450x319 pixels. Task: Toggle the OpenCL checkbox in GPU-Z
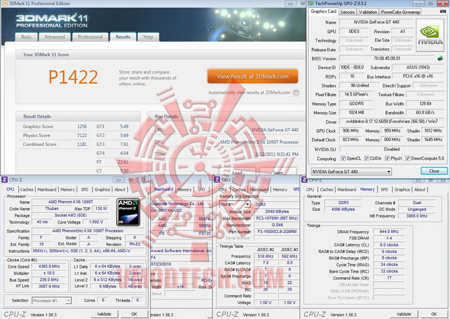(x=343, y=158)
